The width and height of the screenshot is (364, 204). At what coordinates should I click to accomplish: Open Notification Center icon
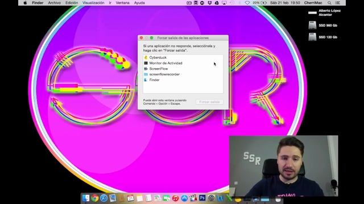tap(338, 3)
